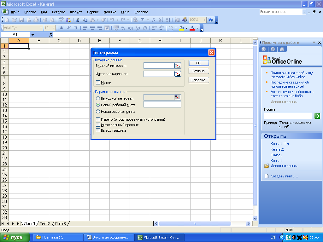This screenshot has height=242, width=323.
Task: Click the Входной интервал input field
Action: click(159, 66)
